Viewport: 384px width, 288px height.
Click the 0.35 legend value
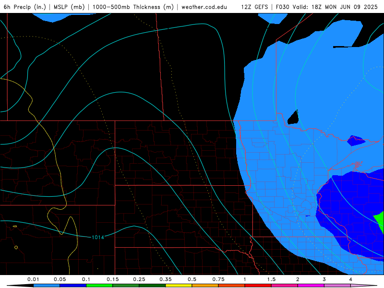(x=166, y=279)
